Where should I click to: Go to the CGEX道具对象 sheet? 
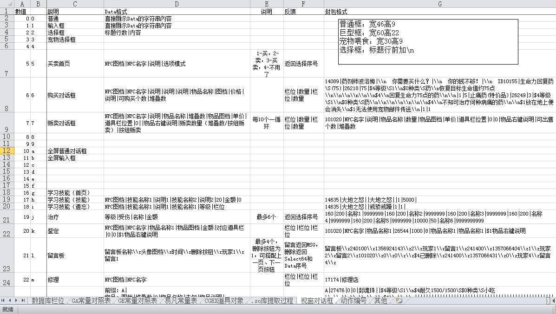tap(223, 301)
